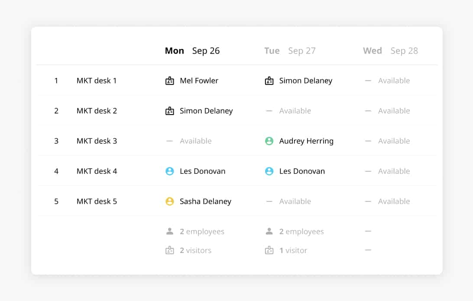Book Available slot for desk 2 Tuesday
This screenshot has height=301, width=473.
[x=295, y=111]
